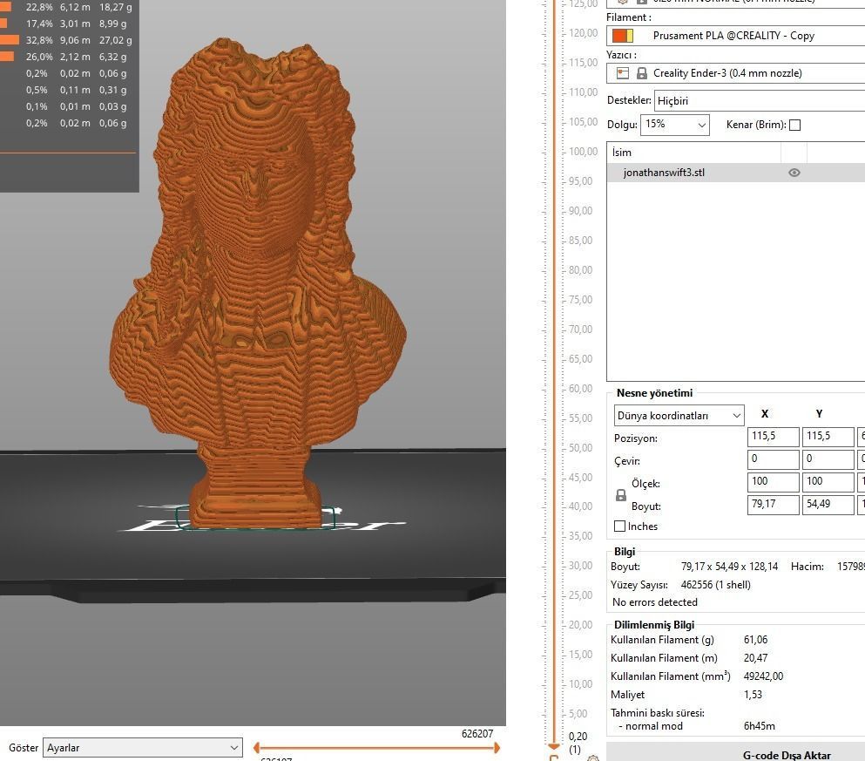This screenshot has width=865, height=761.
Task: Click the printer preset icon beside Creality Ender-3
Action: pos(623,73)
